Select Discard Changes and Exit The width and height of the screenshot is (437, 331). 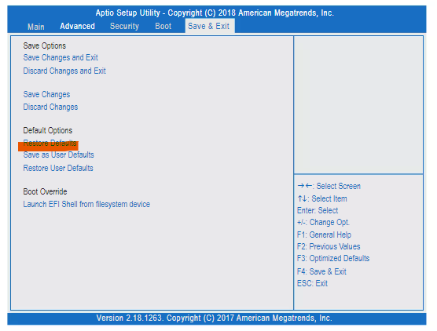coord(64,71)
